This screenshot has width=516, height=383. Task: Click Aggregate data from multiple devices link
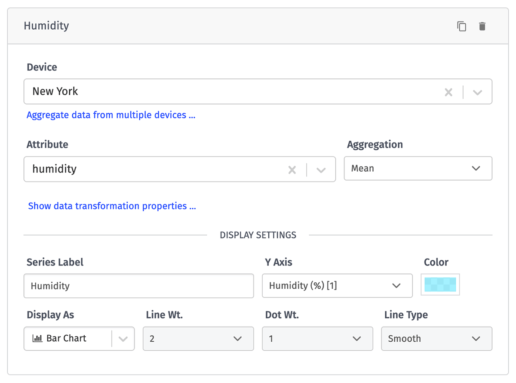tap(111, 115)
